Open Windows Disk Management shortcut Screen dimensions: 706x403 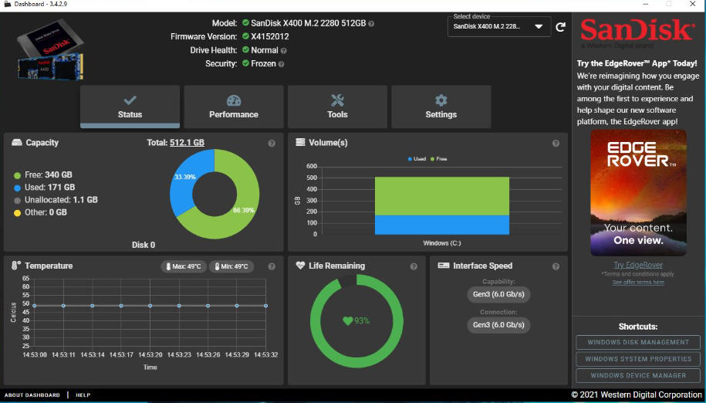point(637,342)
